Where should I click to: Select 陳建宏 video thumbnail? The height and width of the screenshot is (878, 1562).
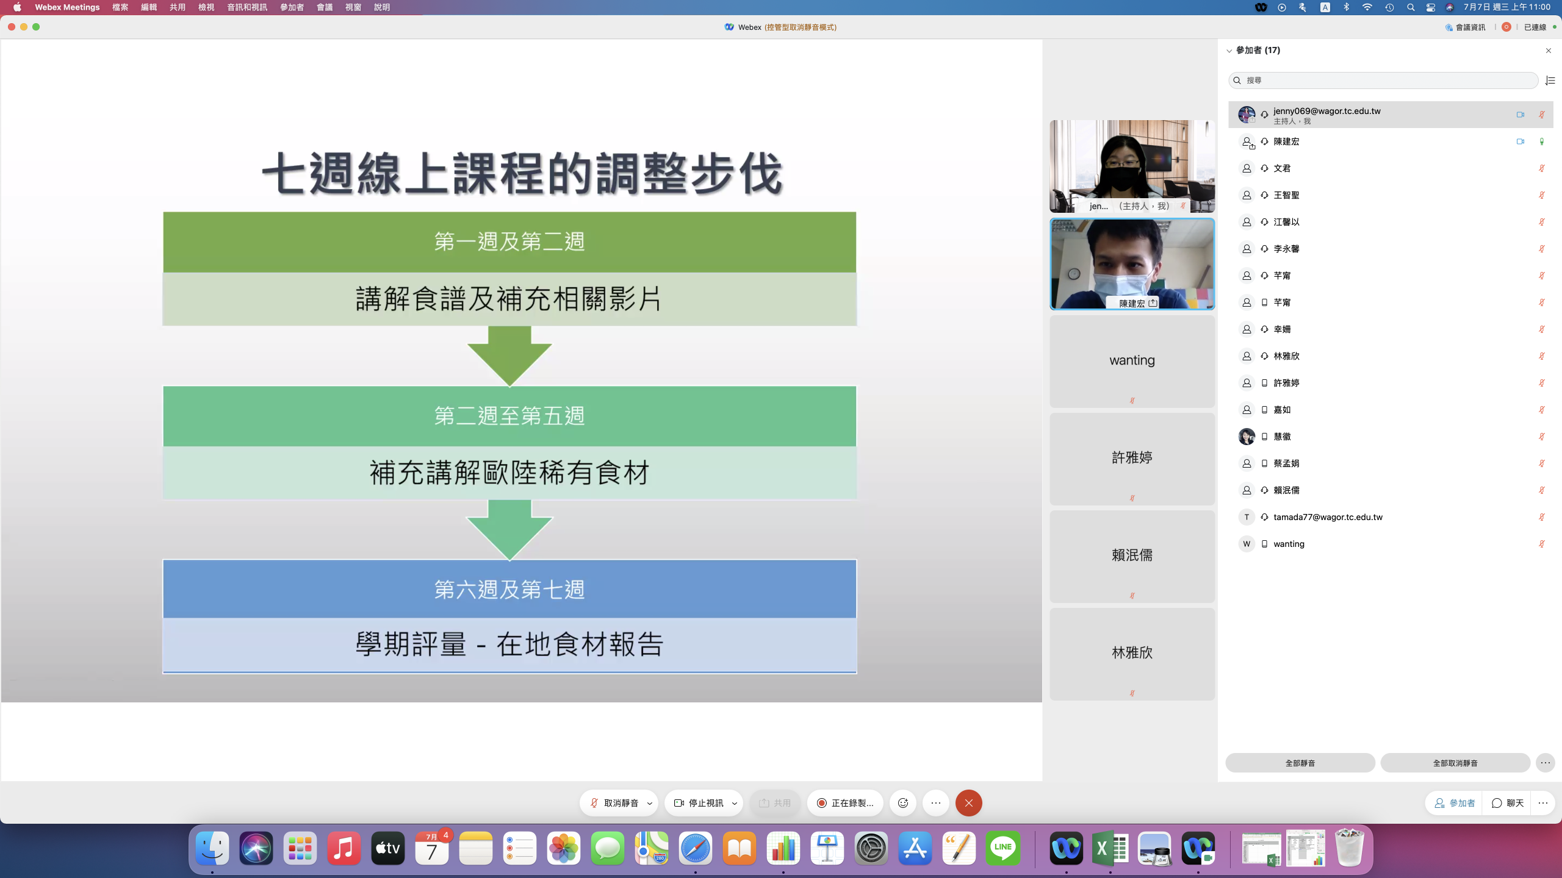1132,264
